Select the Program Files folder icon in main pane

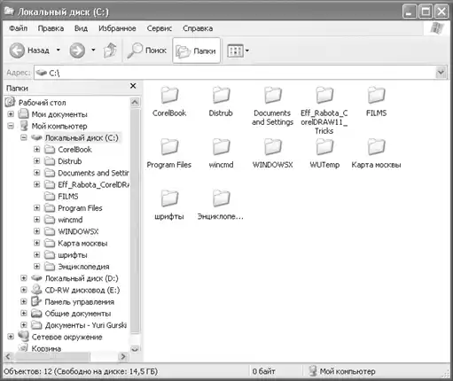pos(169,147)
